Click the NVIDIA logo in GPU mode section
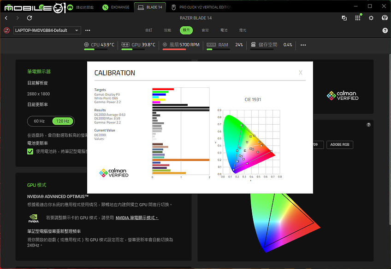This screenshot has width=391, height=269. click(x=33, y=218)
